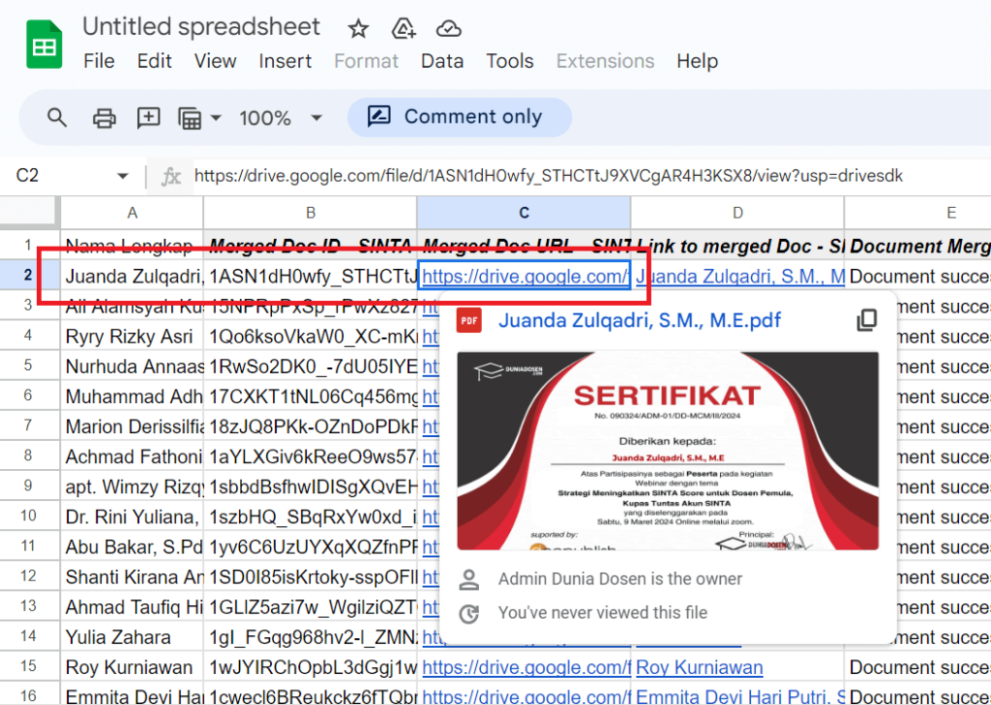This screenshot has width=991, height=705.
Task: Open the filter views dropdown
Action: (198, 117)
